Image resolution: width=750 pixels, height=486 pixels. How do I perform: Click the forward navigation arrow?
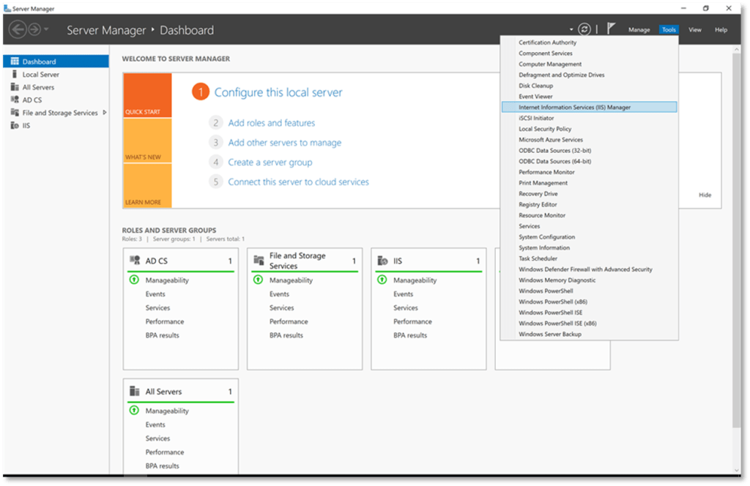click(x=34, y=30)
